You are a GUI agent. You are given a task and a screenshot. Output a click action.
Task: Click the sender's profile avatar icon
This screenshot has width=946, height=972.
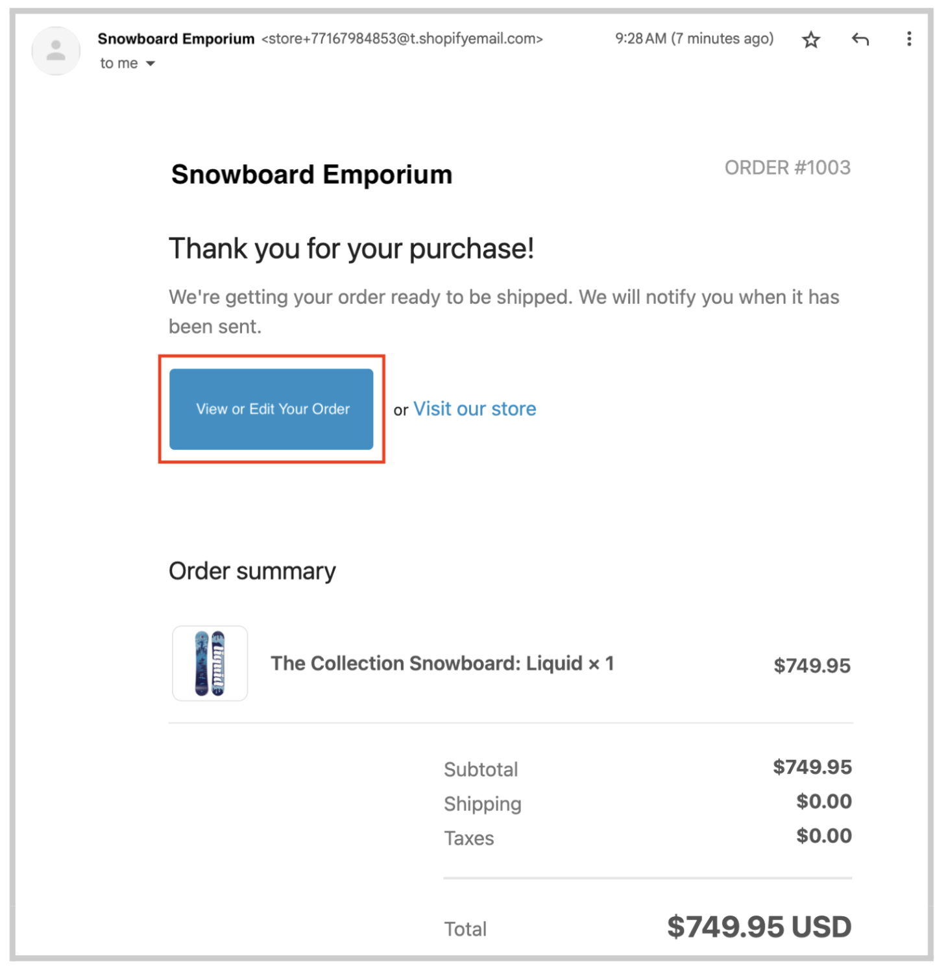56,51
